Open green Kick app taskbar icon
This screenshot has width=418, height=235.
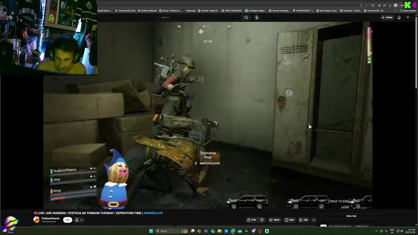(267, 231)
